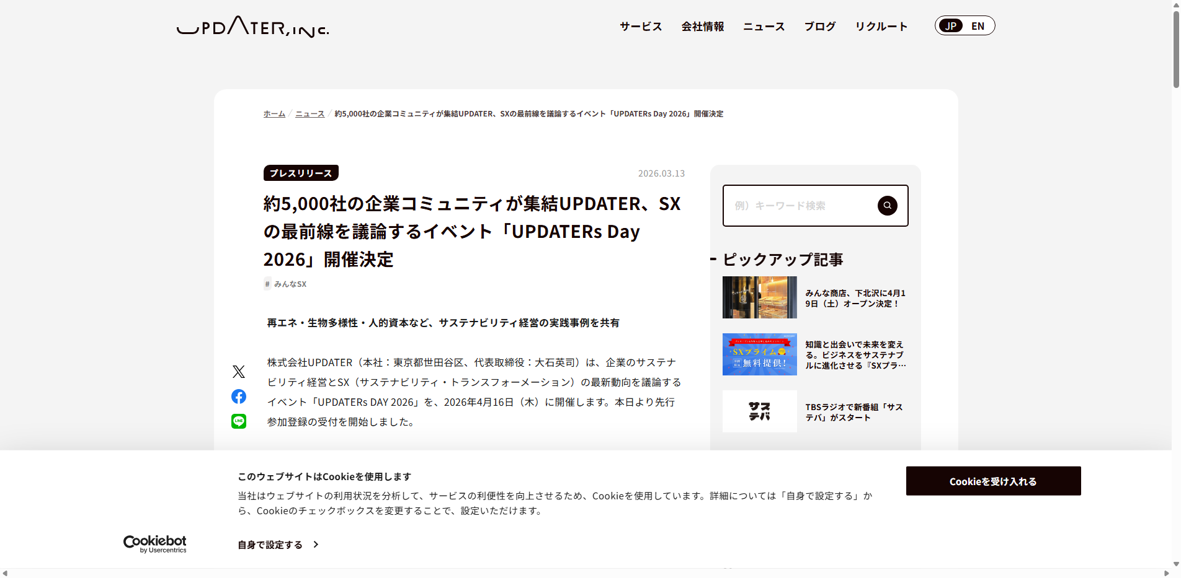The image size is (1181, 578).
Task: Click the Cookiebot by Usercentrics logo
Action: tap(154, 543)
